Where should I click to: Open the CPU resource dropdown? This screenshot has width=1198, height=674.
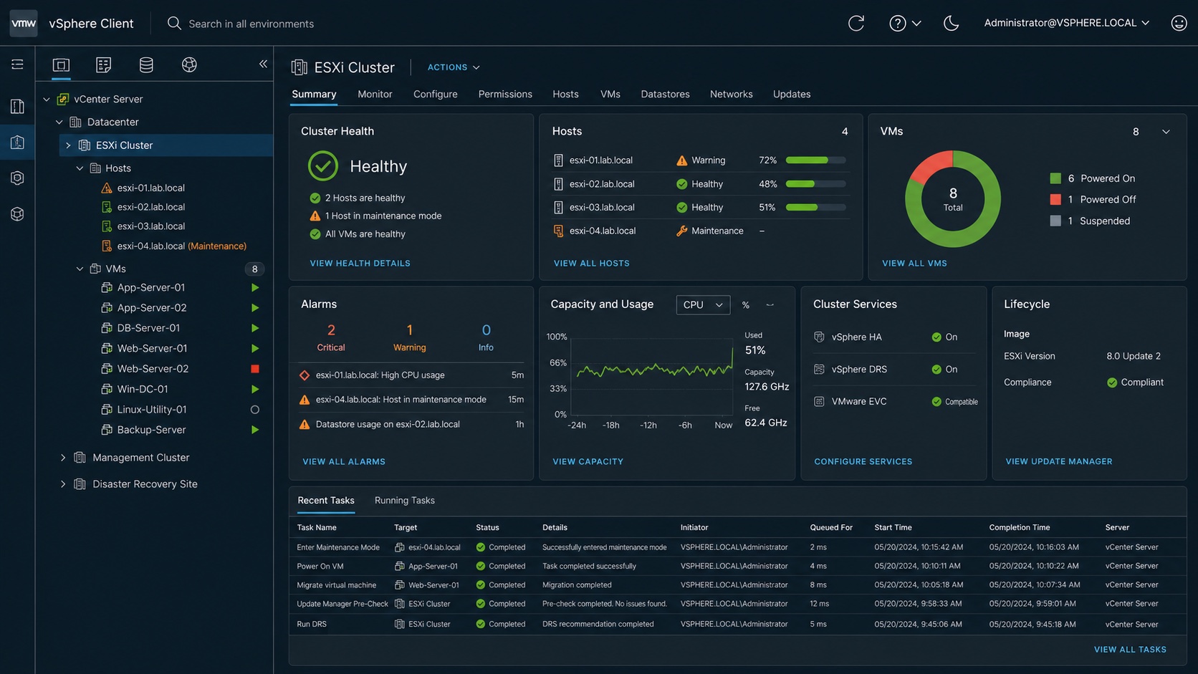point(703,304)
